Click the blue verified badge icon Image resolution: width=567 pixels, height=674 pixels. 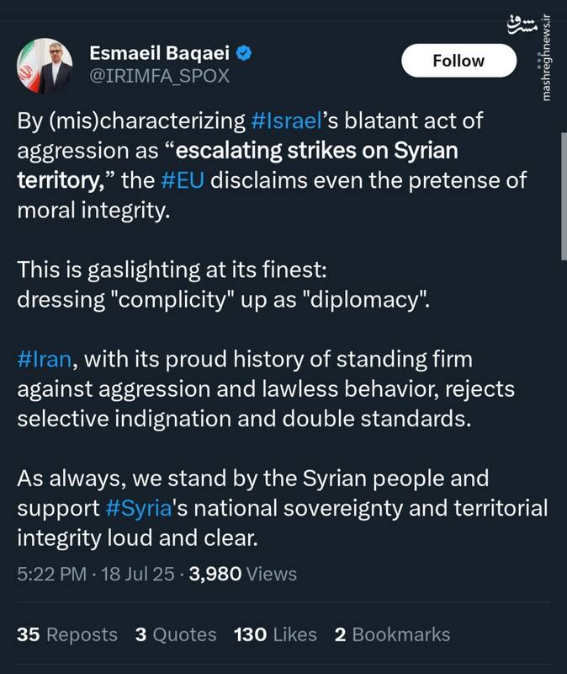point(243,53)
